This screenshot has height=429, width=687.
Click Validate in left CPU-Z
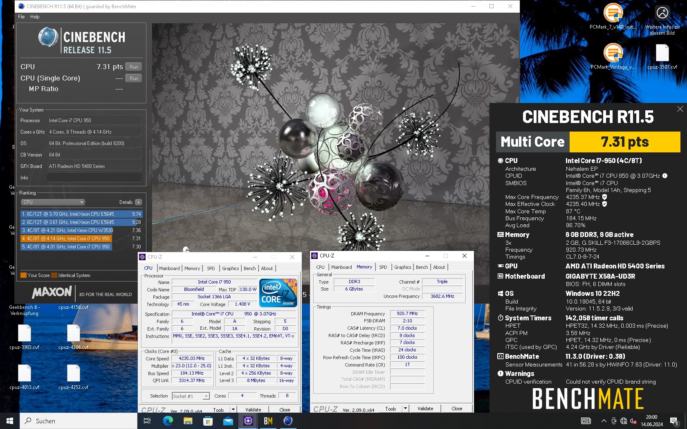[253, 409]
